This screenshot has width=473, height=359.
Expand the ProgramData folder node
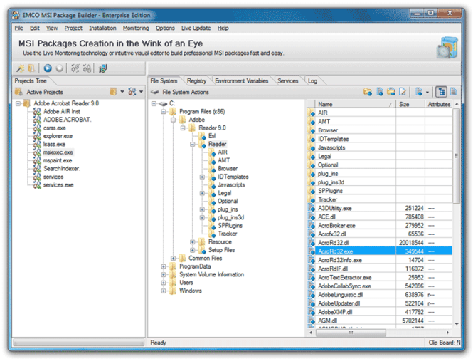point(164,267)
